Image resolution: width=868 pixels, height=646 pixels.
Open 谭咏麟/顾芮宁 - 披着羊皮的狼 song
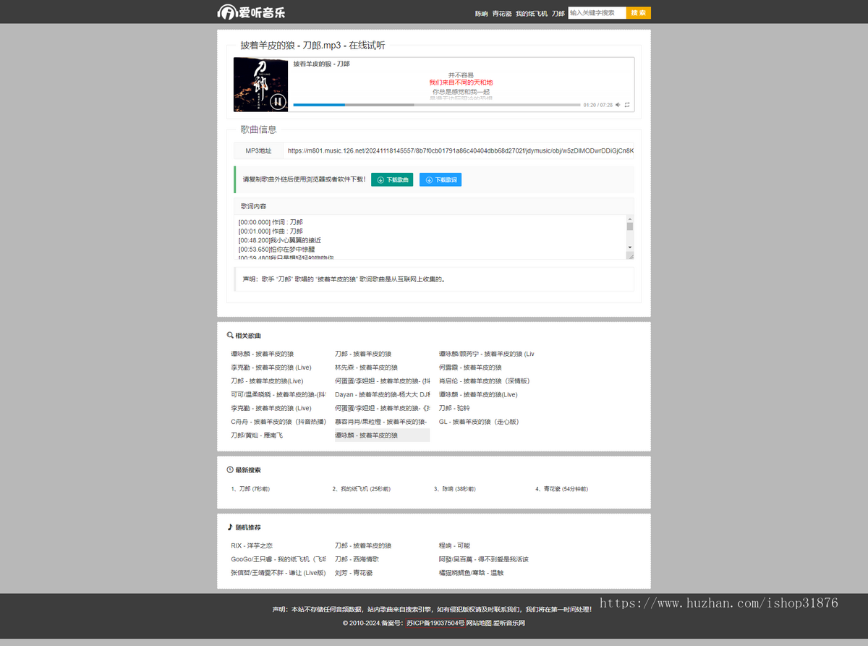[487, 354]
